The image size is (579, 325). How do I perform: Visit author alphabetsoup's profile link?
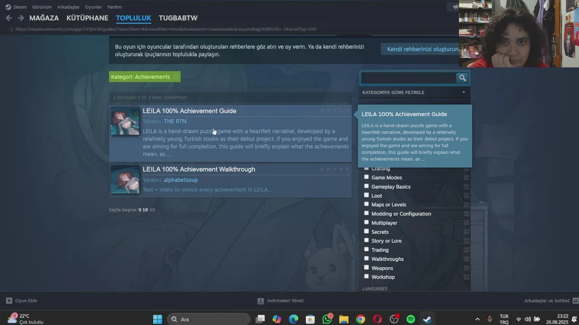181,180
